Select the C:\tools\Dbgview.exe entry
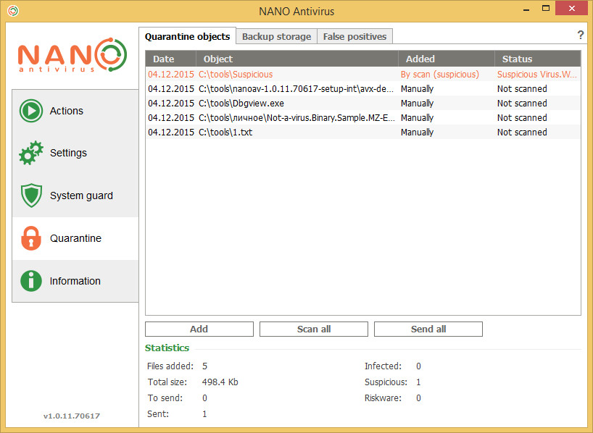The width and height of the screenshot is (593, 433). 363,103
